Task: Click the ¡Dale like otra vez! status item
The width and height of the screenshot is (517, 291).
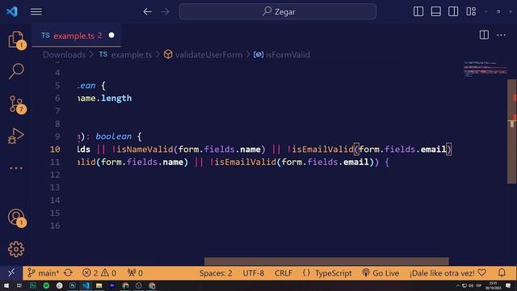Action: [448, 273]
